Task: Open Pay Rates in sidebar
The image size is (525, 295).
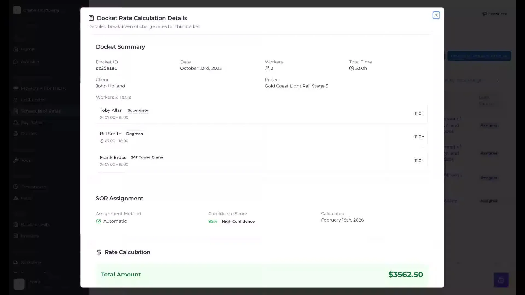Action: tap(31, 123)
